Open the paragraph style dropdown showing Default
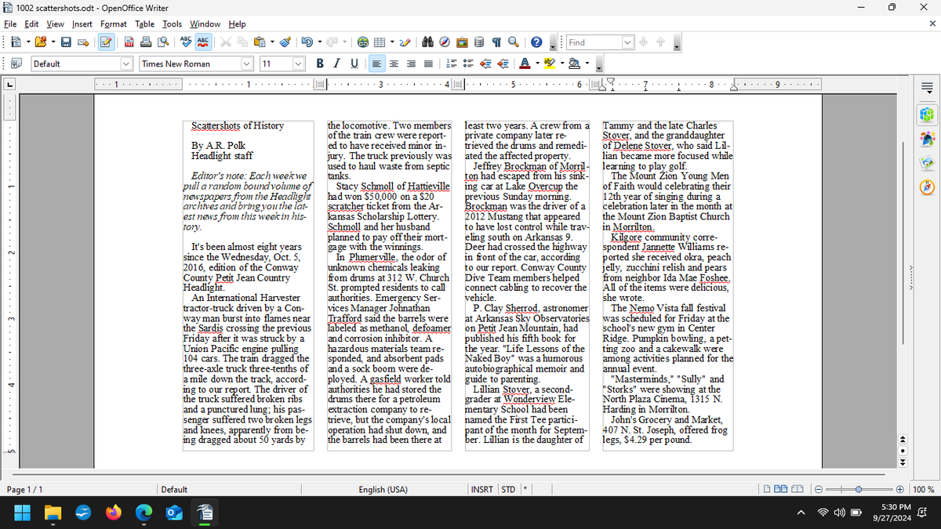This screenshot has width=941, height=529. point(126,63)
